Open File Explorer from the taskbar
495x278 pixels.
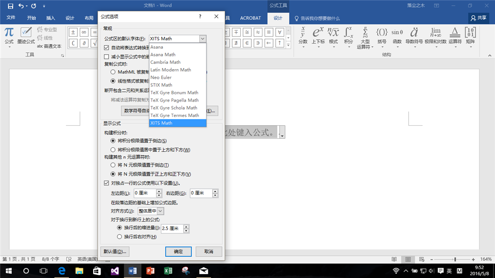[x=79, y=271]
